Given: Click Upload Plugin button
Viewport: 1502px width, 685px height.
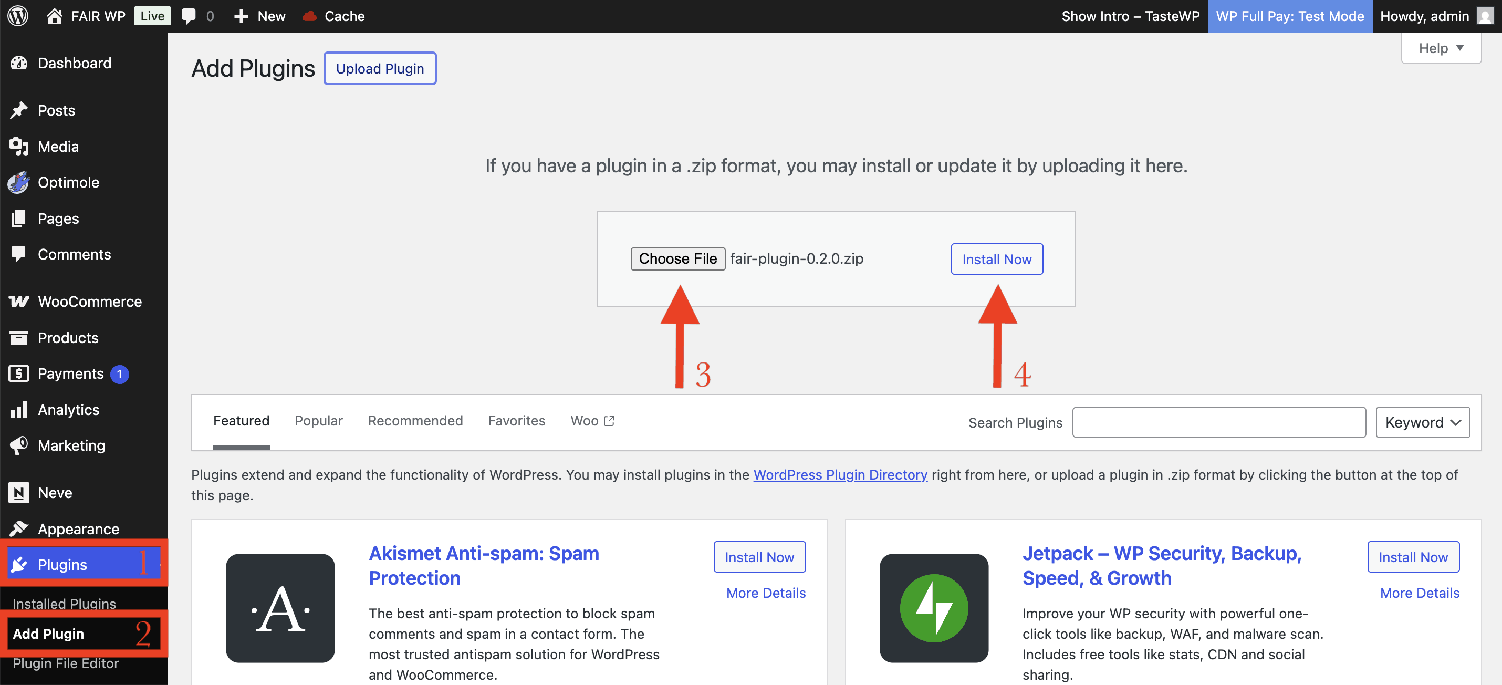Looking at the screenshot, I should point(380,68).
